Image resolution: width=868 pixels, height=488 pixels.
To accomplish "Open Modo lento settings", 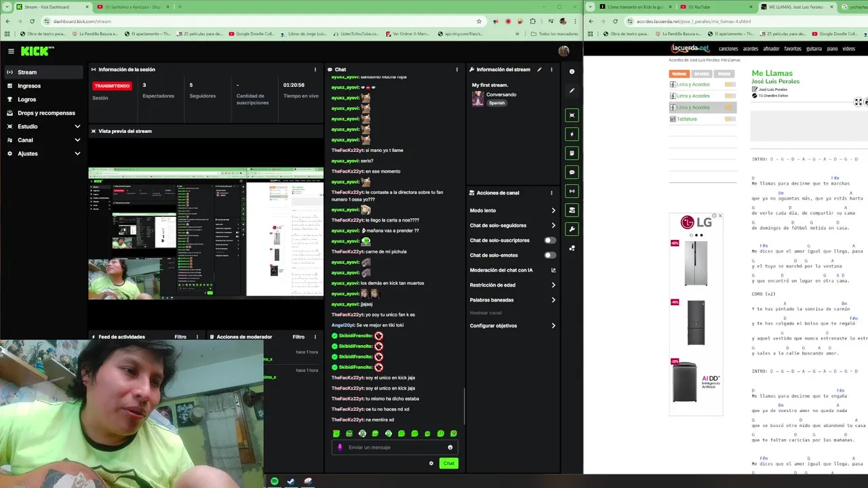I will (x=513, y=210).
